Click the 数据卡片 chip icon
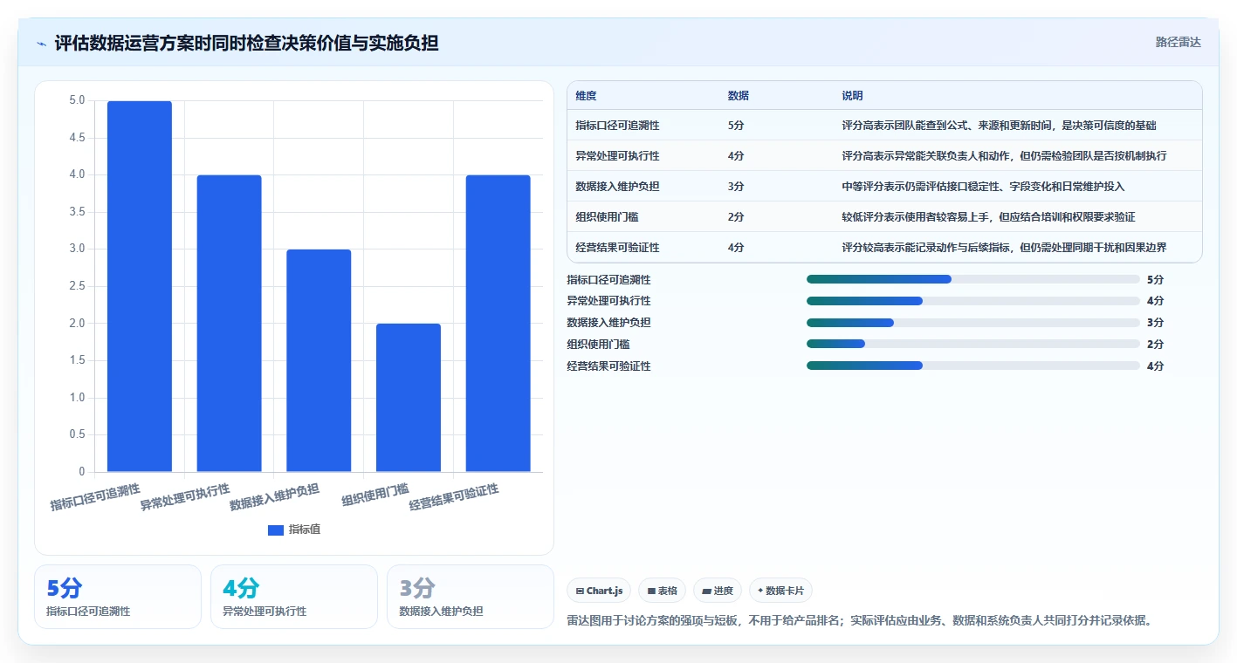This screenshot has height=663, width=1237. [761, 591]
